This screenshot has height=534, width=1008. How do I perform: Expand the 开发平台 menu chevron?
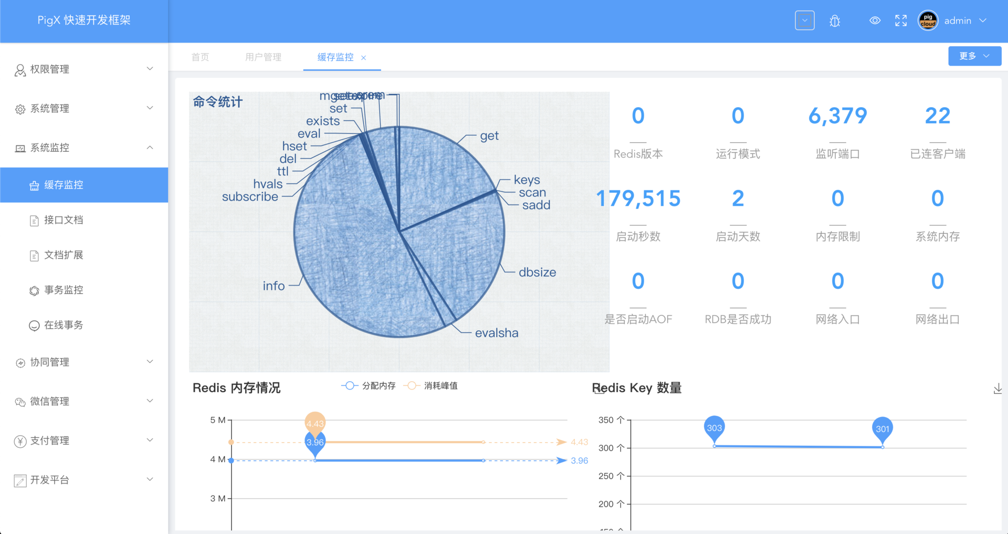[150, 479]
